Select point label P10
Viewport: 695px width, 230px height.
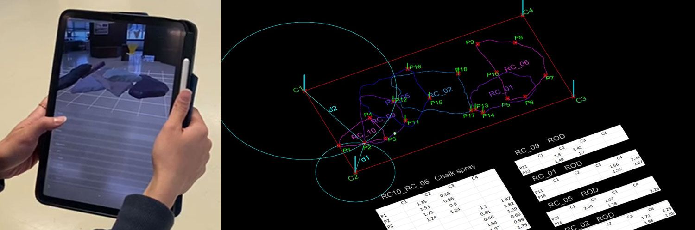click(493, 74)
